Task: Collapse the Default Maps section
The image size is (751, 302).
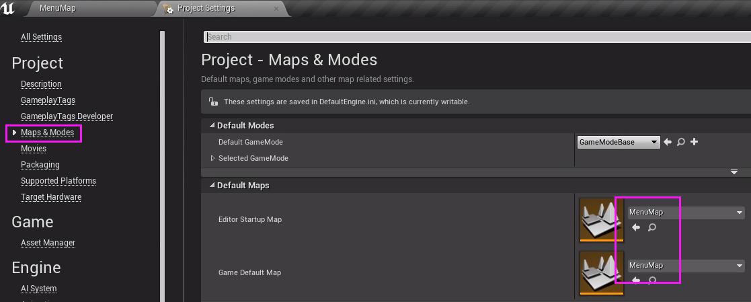Action: (x=212, y=186)
